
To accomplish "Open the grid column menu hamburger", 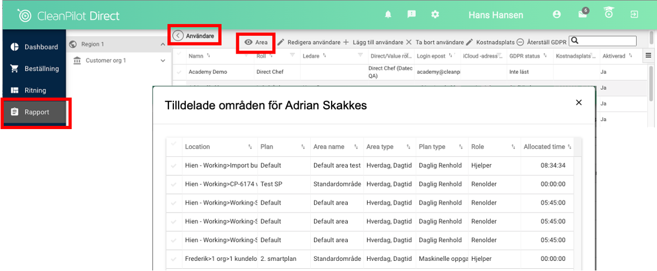I will click(648, 56).
